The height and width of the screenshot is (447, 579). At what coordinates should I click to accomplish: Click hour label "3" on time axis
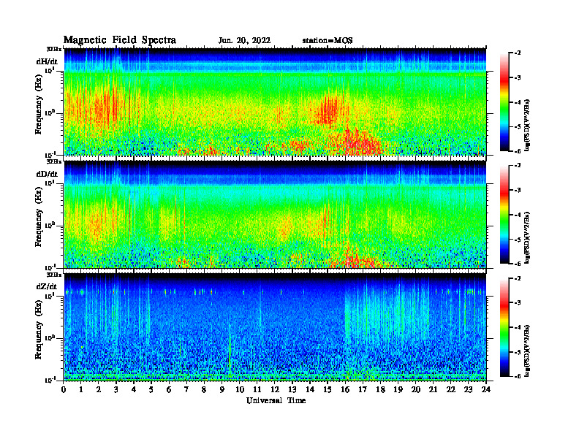(116, 389)
